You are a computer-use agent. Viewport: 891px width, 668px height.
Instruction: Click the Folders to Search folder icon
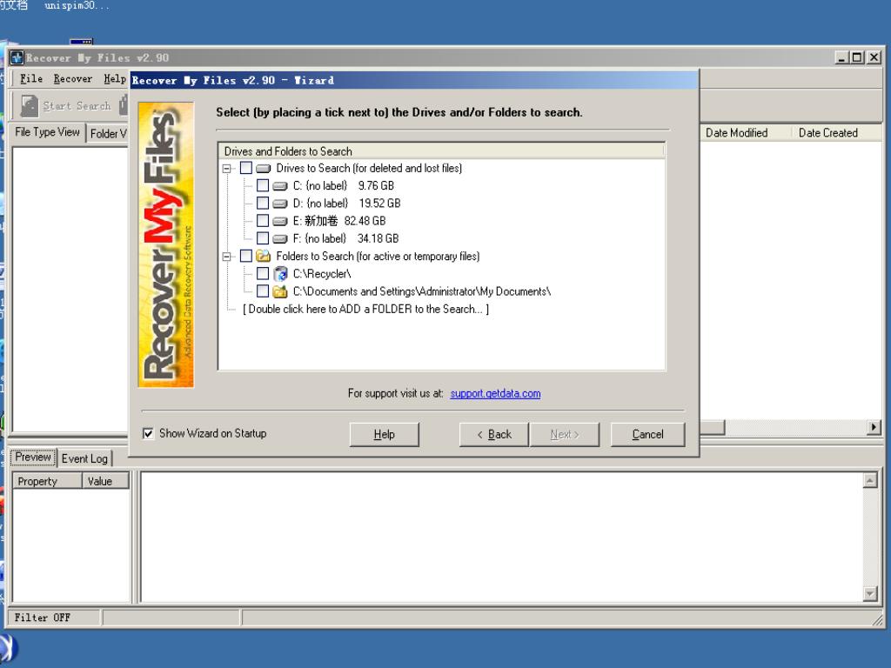[x=263, y=256]
